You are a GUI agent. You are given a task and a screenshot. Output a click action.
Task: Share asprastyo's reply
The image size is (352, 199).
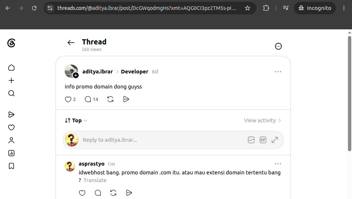coord(129,193)
